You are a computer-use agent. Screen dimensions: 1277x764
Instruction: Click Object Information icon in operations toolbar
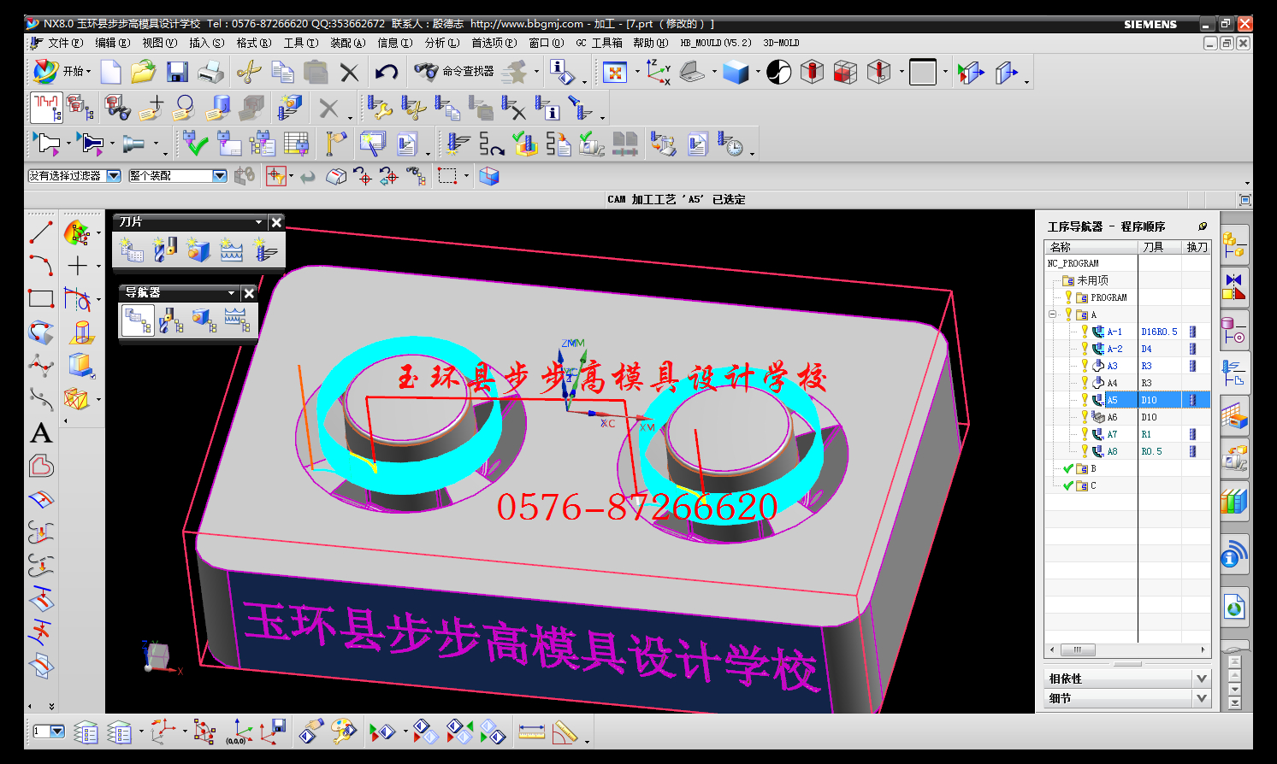click(x=547, y=108)
